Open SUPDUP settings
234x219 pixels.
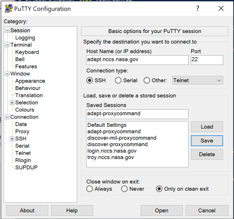click(26, 167)
